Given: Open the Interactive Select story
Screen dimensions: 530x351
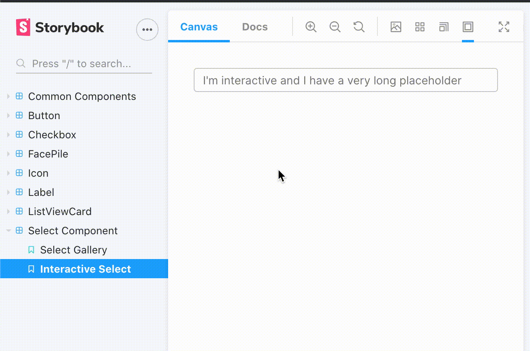Looking at the screenshot, I should click(x=85, y=269).
